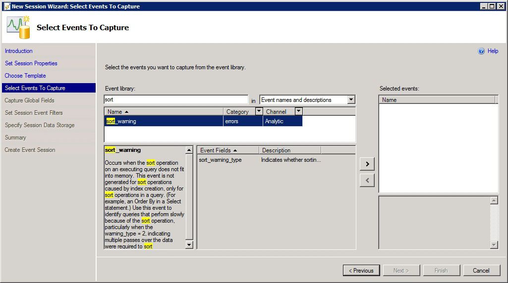Click the description pane scrollbar thumb
The image size is (508, 283).
[189, 196]
